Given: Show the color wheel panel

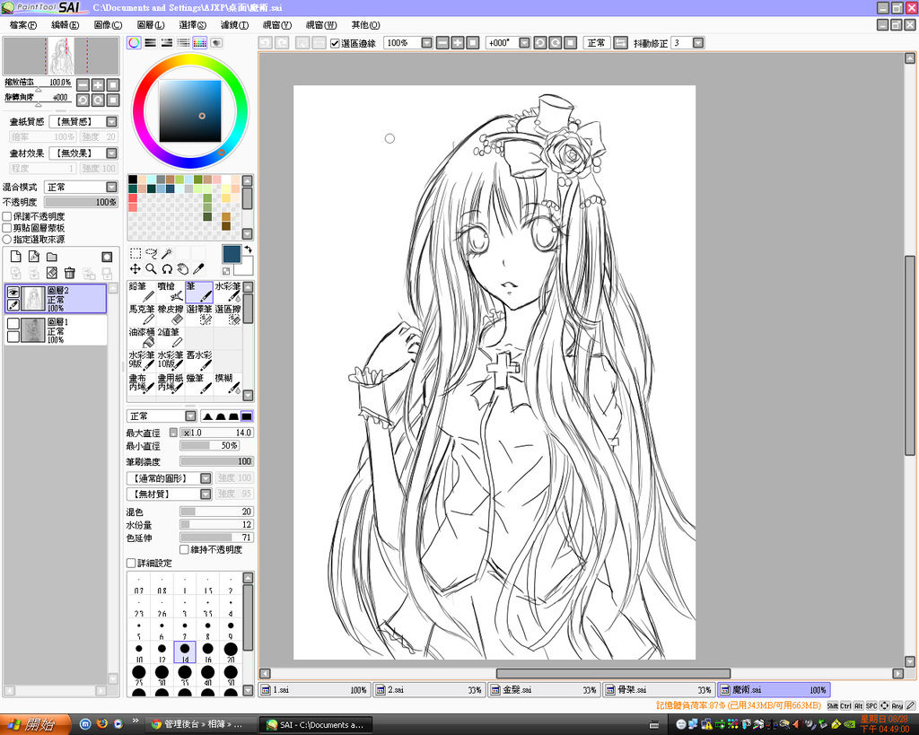Looking at the screenshot, I should (x=135, y=43).
